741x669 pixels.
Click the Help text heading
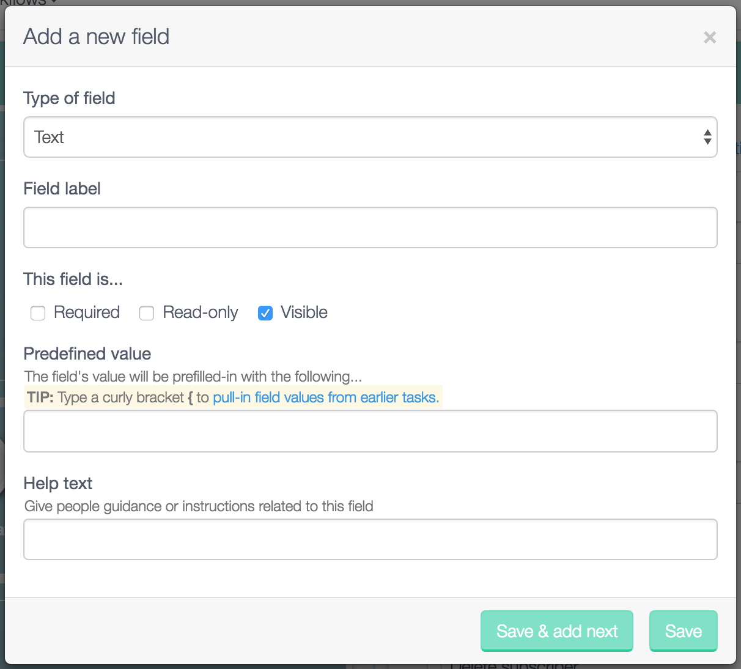58,483
